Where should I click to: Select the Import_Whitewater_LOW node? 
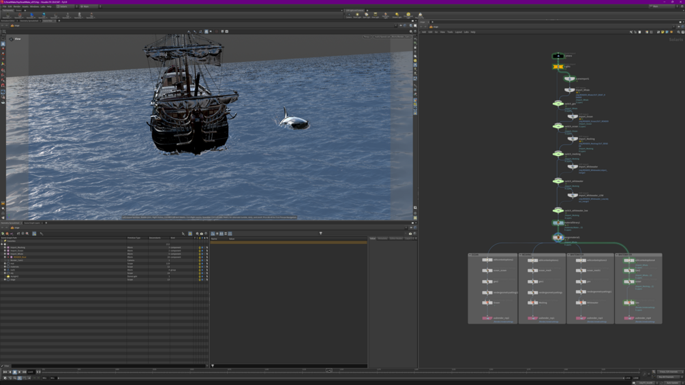[573, 196]
